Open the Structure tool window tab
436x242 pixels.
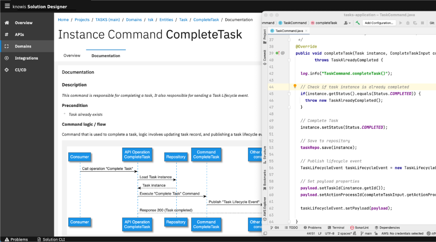[x=265, y=154]
